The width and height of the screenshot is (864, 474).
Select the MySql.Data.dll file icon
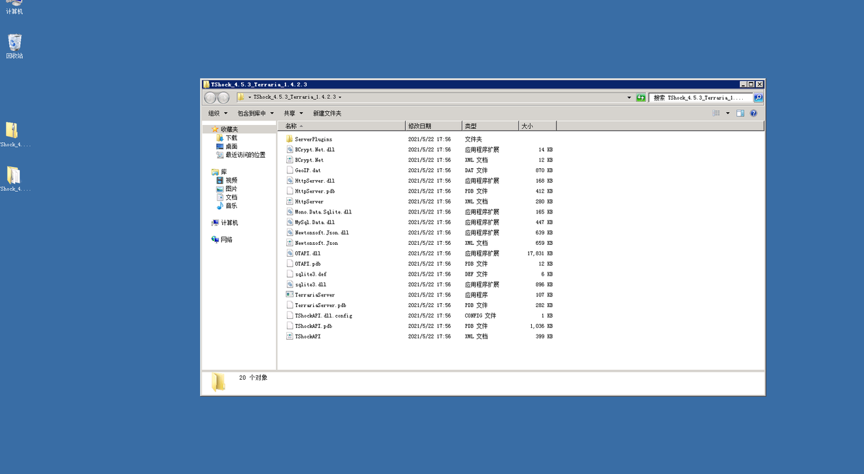coord(290,222)
